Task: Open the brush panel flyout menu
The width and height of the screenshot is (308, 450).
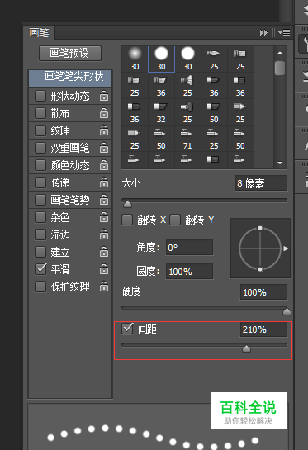Action: tap(284, 33)
